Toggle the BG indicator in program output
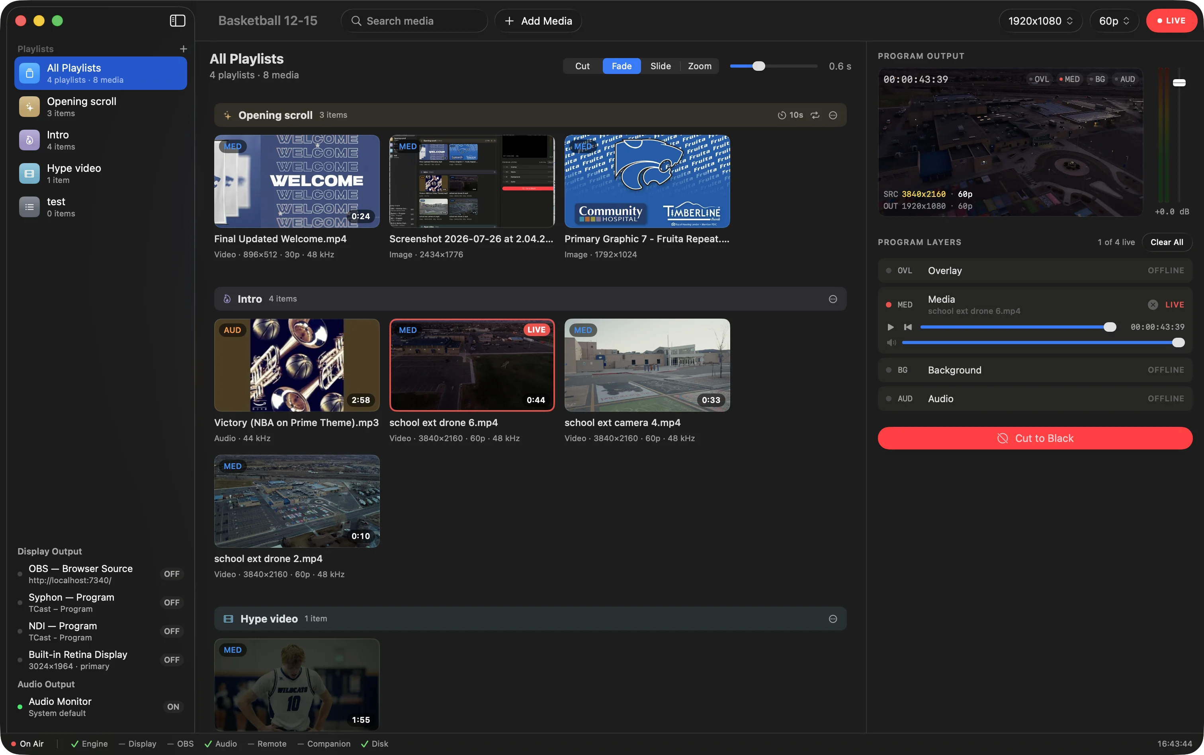1204x755 pixels. click(1098, 79)
